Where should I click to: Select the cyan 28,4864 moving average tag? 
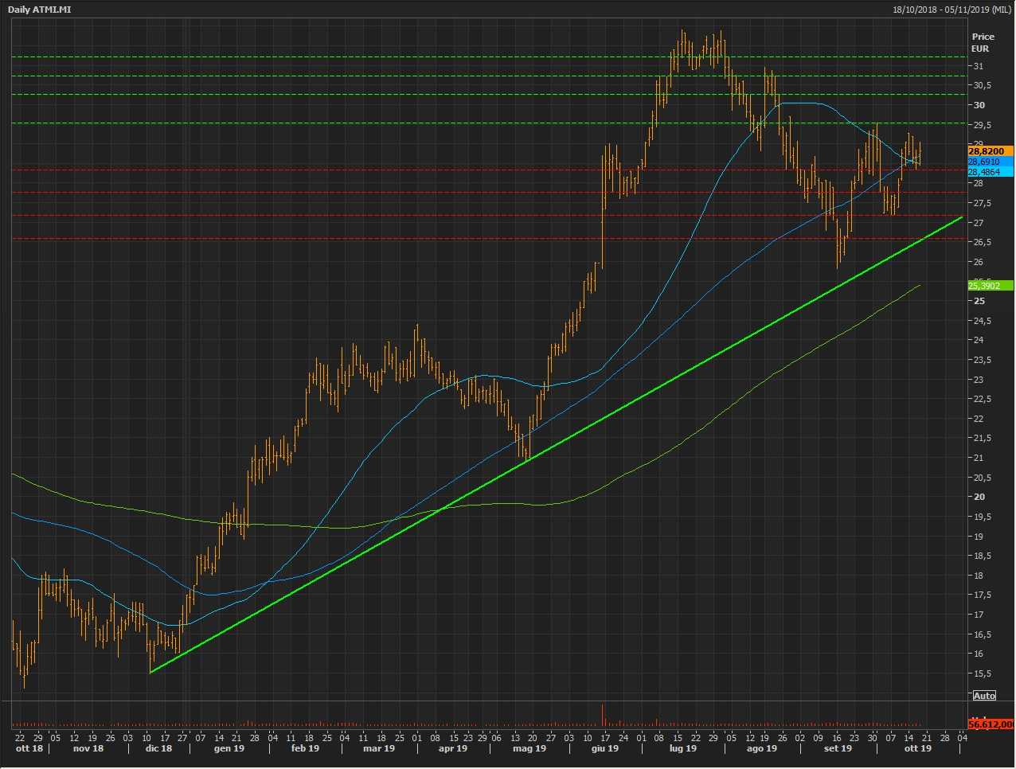[x=991, y=172]
